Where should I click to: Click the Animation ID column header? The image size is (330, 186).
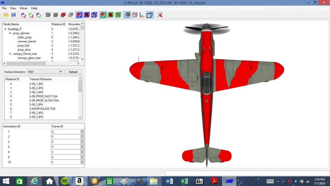pos(12,127)
